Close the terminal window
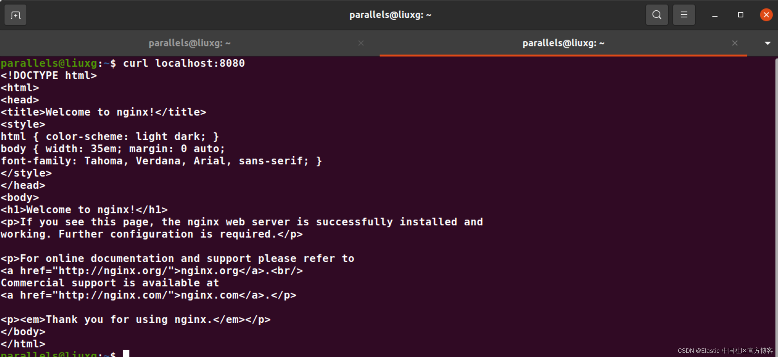 (766, 15)
